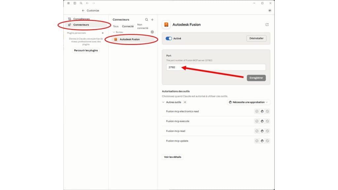
Task: Collapse the Autres outils section
Action: click(x=163, y=102)
